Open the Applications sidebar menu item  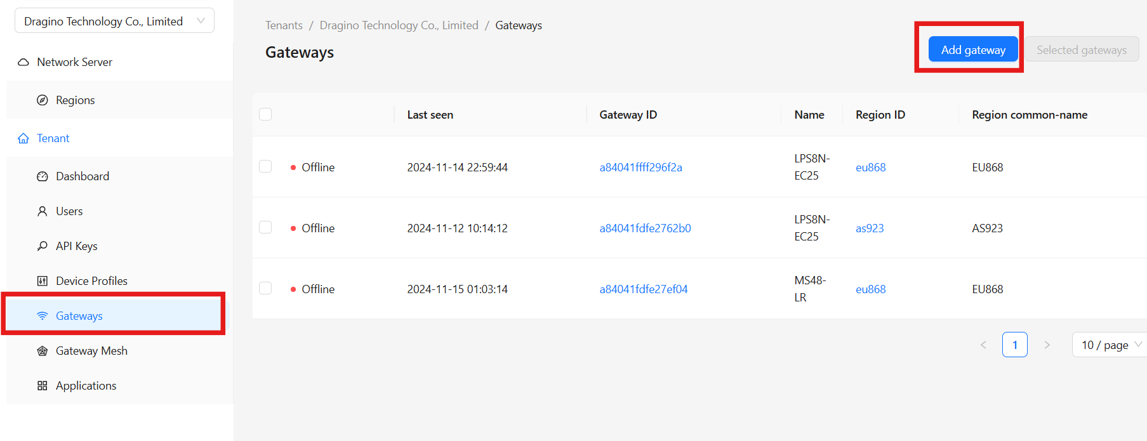point(86,386)
